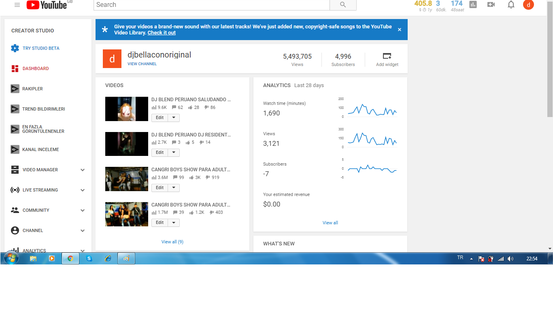The height and width of the screenshot is (311, 553).
Task: Click the Channel person icon
Action: (x=15, y=230)
